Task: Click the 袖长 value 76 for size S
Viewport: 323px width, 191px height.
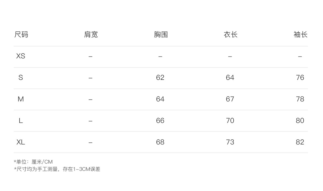Action: click(x=300, y=78)
